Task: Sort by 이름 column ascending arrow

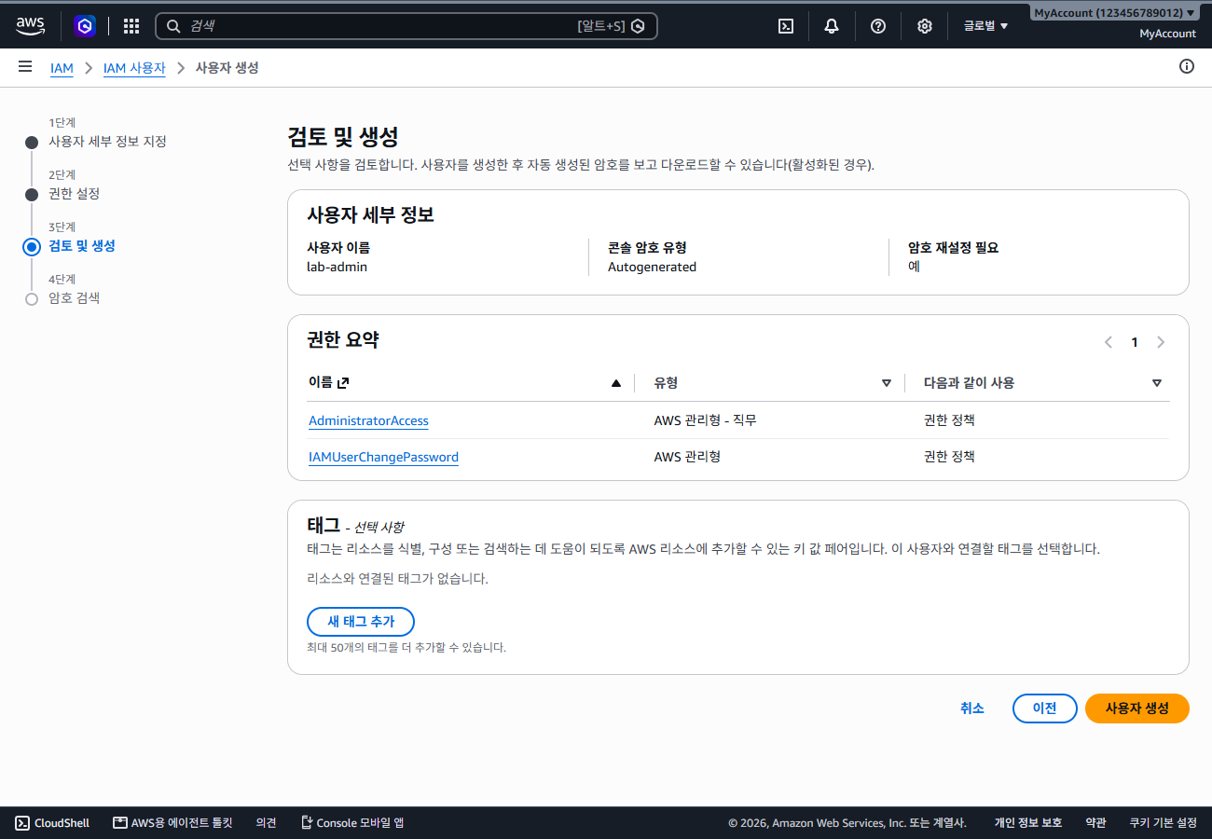Action: [615, 383]
